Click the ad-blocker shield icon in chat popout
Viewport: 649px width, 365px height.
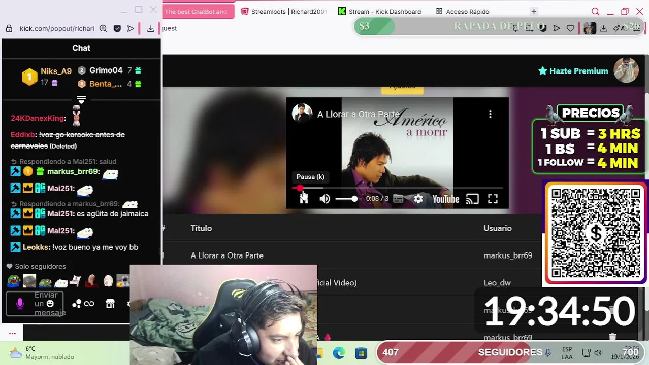coord(117,28)
